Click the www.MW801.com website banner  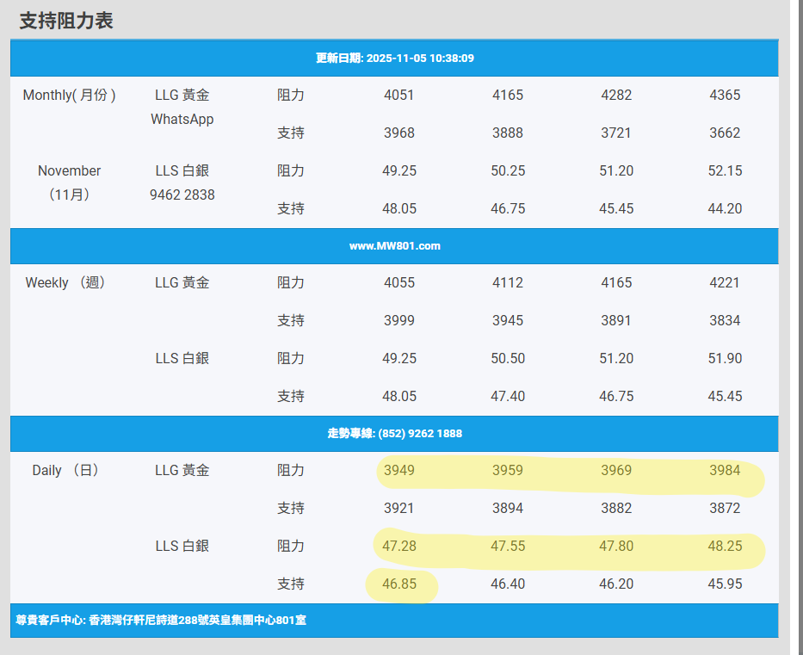click(x=394, y=246)
